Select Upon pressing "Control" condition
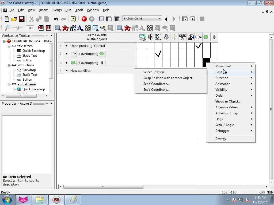This screenshot has width=274, height=205. 88,46
